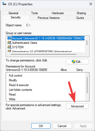Open the Quota tab
This screenshot has height=131, width=95.
point(80,18)
